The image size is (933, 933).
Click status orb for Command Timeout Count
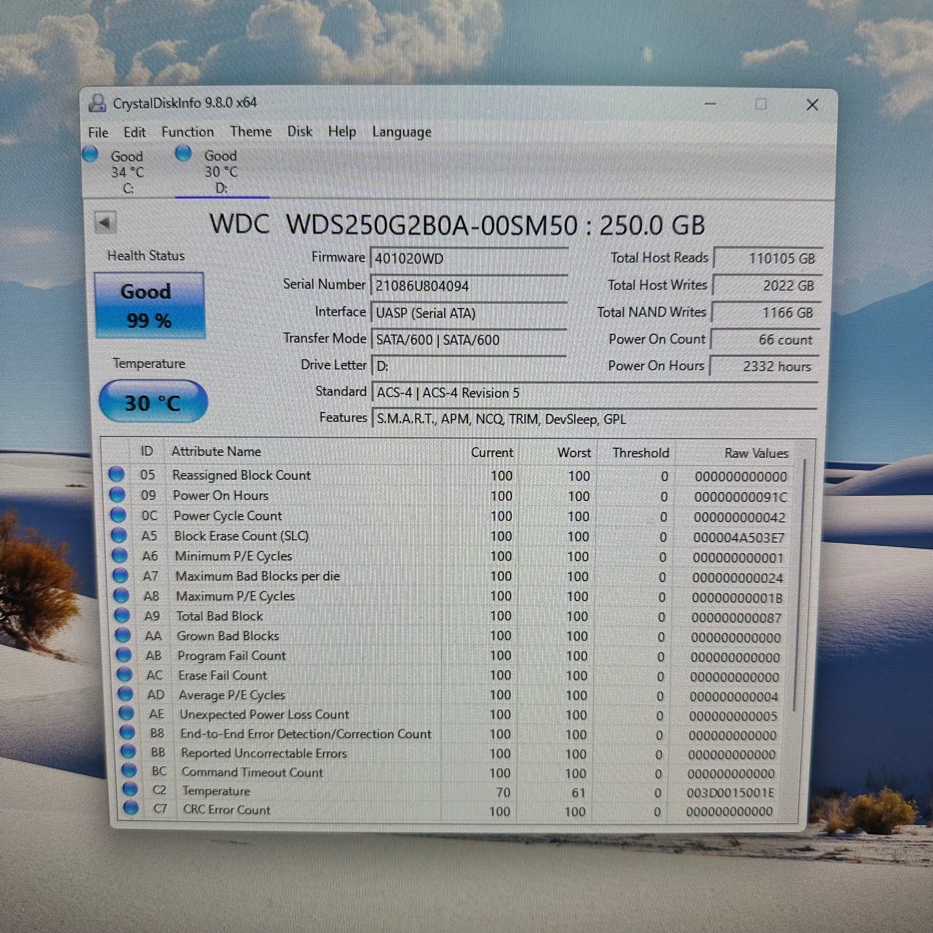tap(129, 770)
